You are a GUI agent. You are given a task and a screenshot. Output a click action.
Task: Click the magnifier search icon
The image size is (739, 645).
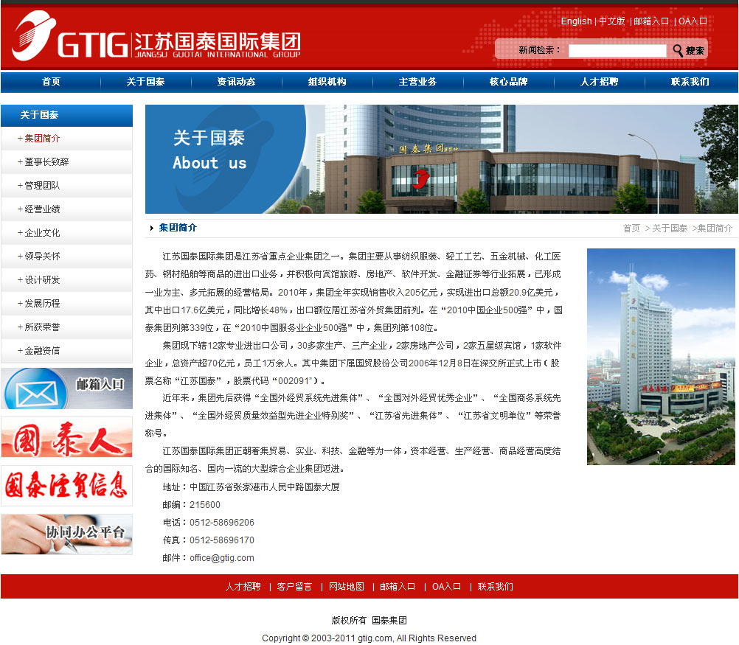pyautogui.click(x=678, y=50)
